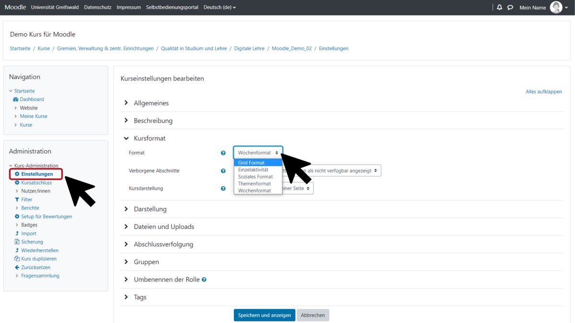Open Filter in the Administration block
575x323 pixels.
click(x=26, y=200)
